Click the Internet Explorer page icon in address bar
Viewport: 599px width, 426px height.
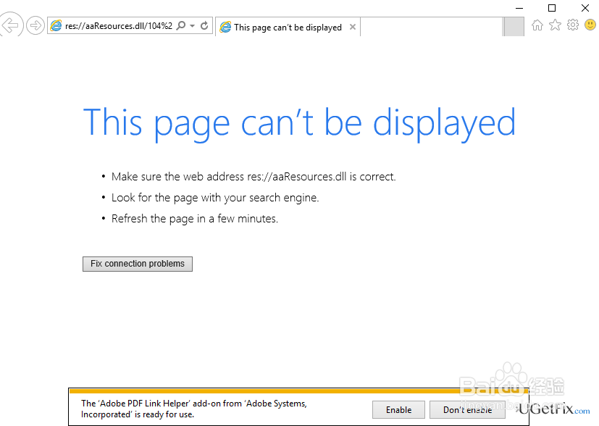click(x=56, y=25)
